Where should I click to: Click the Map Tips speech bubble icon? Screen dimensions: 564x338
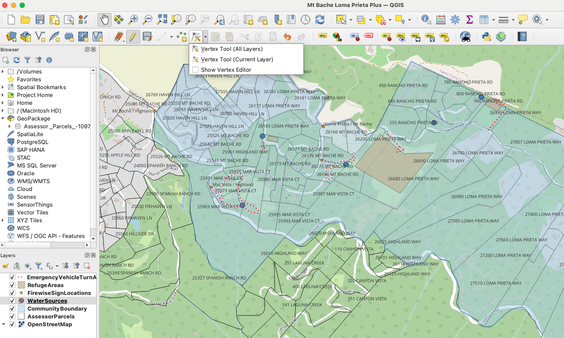523,20
